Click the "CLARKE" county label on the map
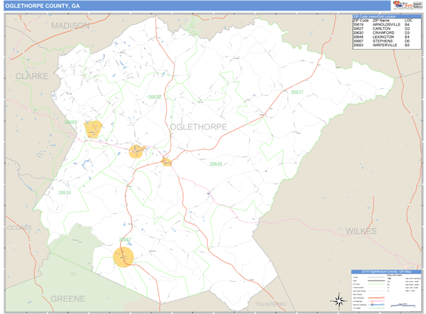The image size is (426, 314). tap(32, 76)
